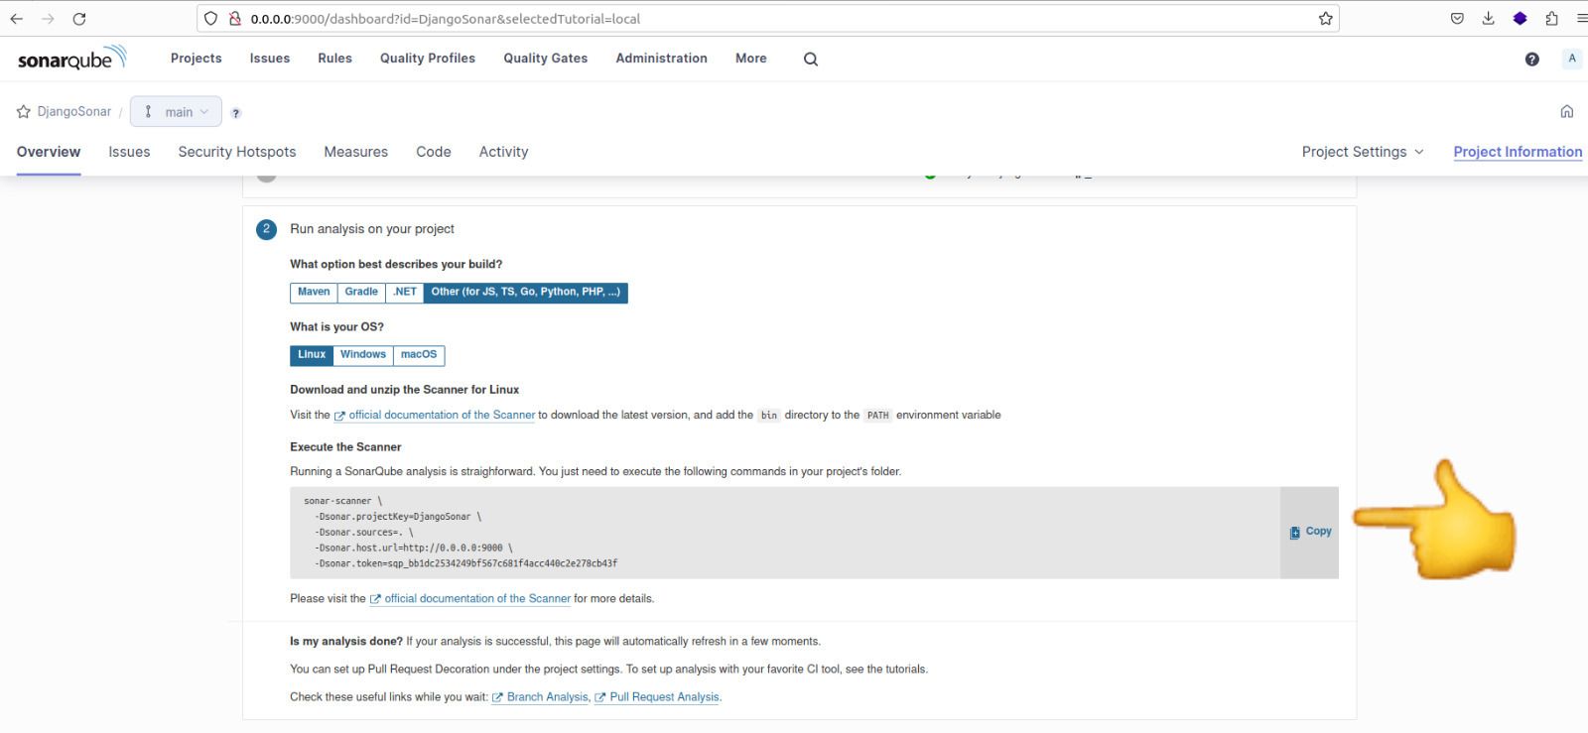This screenshot has height=733, width=1588.
Task: Favorite the DjangoSonar project star
Action: click(x=24, y=111)
